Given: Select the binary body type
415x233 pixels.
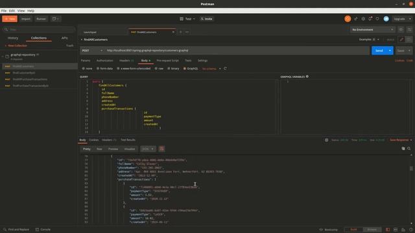Looking at the screenshot, I should [x=173, y=69].
